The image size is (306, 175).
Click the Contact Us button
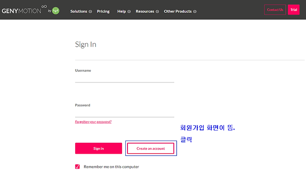tap(275, 10)
